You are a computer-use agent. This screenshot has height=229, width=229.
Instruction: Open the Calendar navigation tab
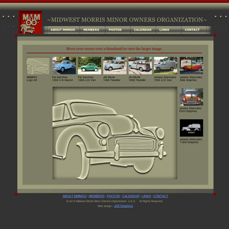click(x=143, y=30)
